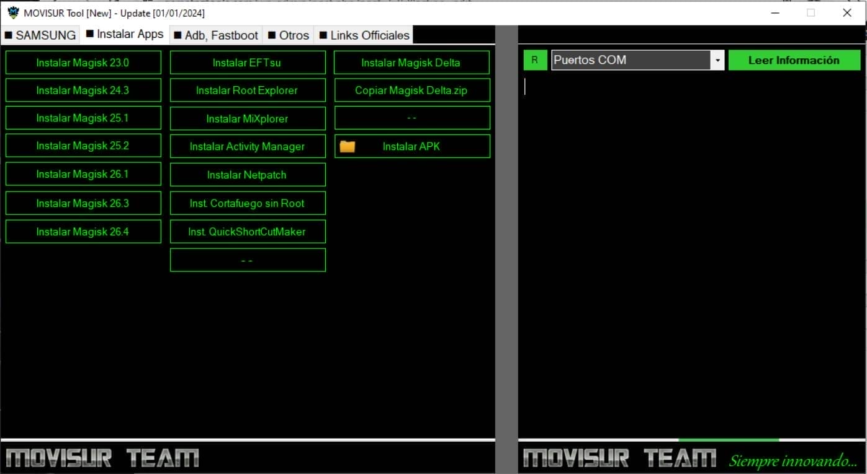The width and height of the screenshot is (867, 474).
Task: Click inside the log output area
Action: tap(683, 248)
